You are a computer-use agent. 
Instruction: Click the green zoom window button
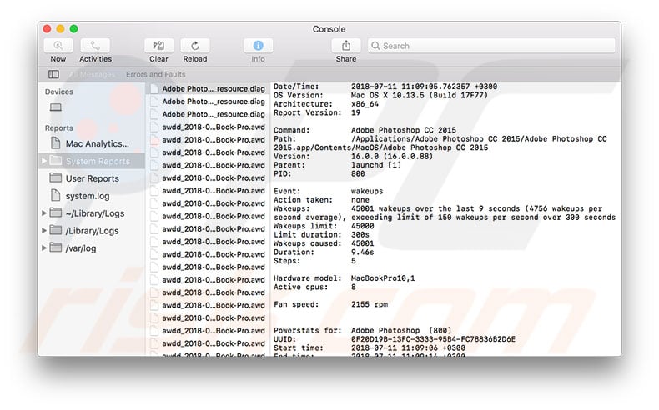[x=73, y=29]
